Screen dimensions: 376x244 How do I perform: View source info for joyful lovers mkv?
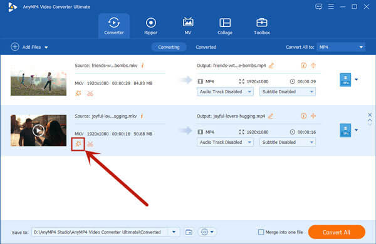click(x=142, y=116)
